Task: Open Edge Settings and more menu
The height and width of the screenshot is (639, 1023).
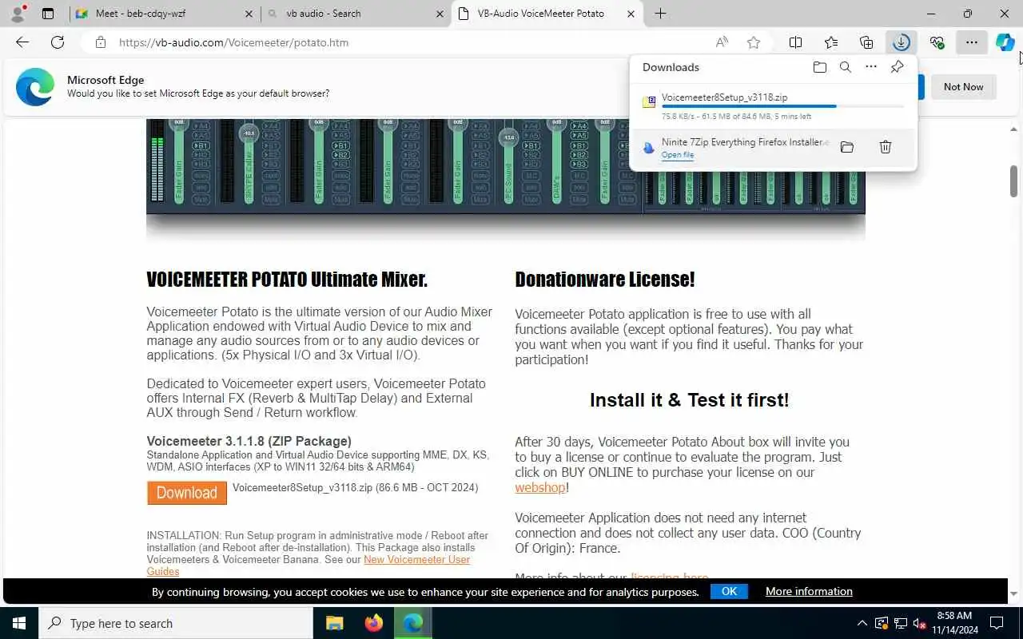Action: [x=972, y=42]
